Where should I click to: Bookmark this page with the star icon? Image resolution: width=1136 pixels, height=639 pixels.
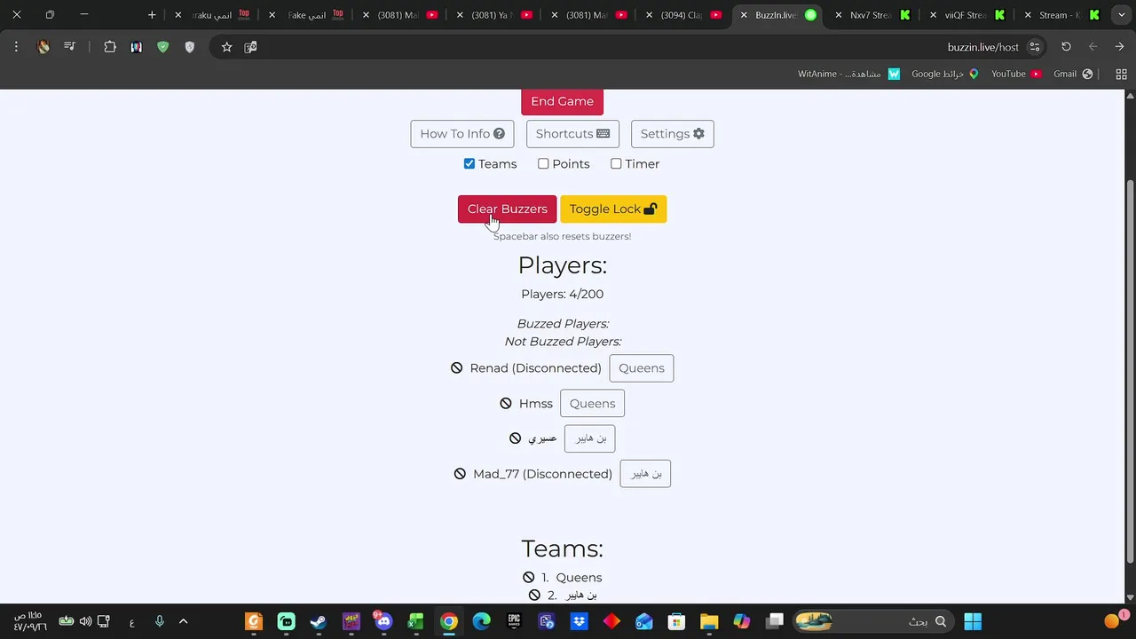(x=226, y=47)
